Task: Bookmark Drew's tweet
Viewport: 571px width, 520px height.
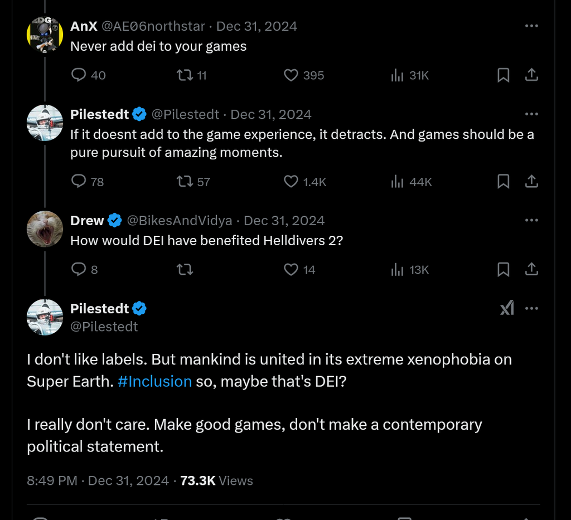Action: (504, 270)
